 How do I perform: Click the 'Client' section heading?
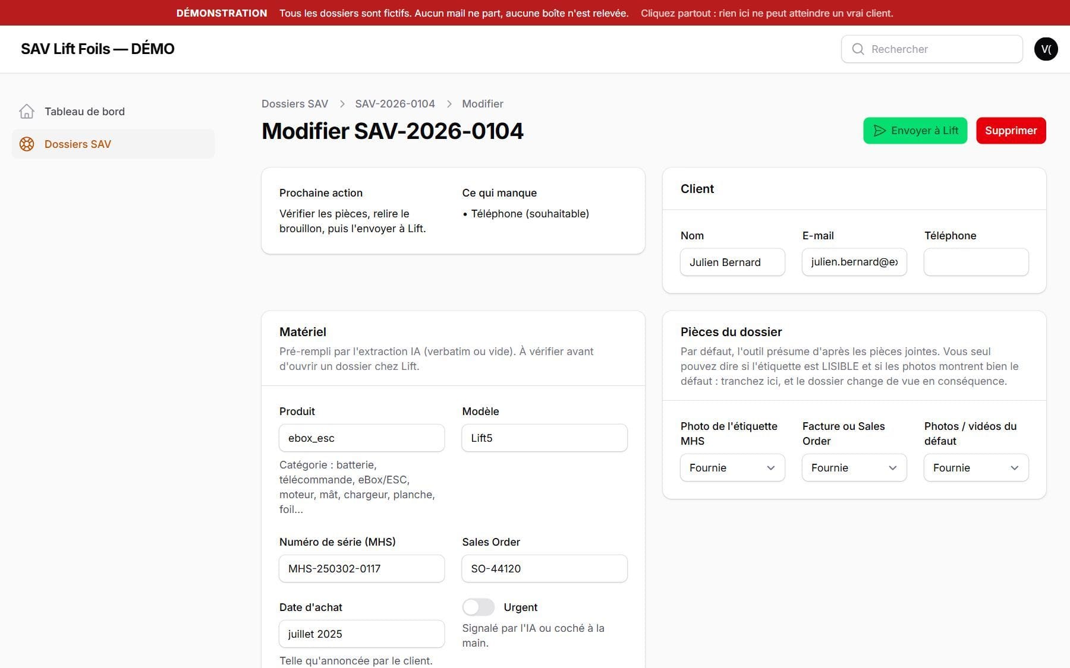coord(697,189)
